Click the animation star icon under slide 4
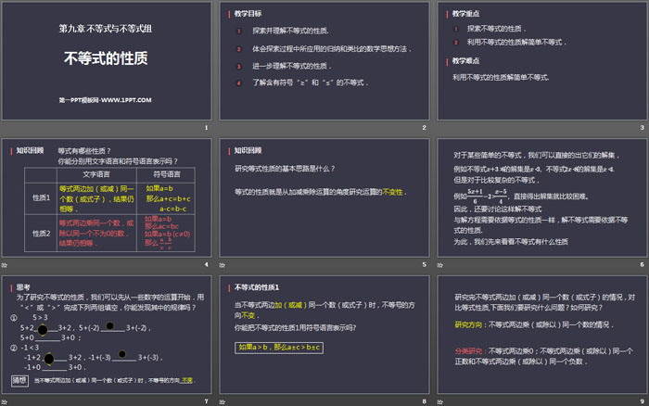The image size is (649, 406). tap(4, 265)
